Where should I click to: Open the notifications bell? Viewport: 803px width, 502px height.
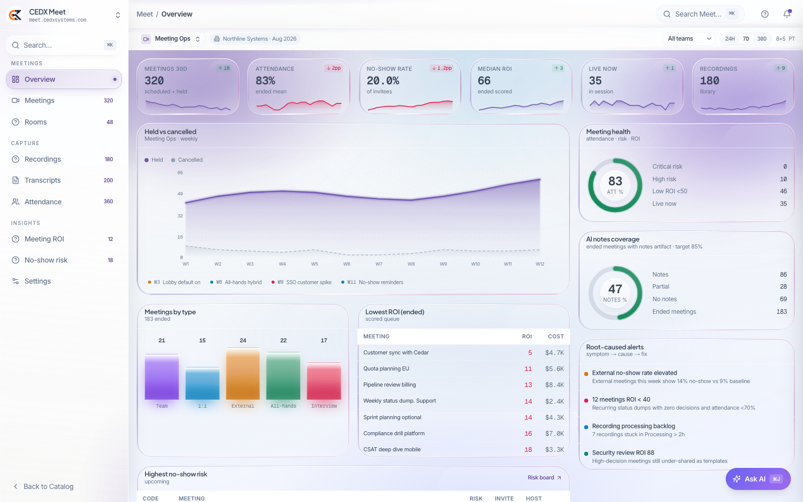(x=787, y=14)
